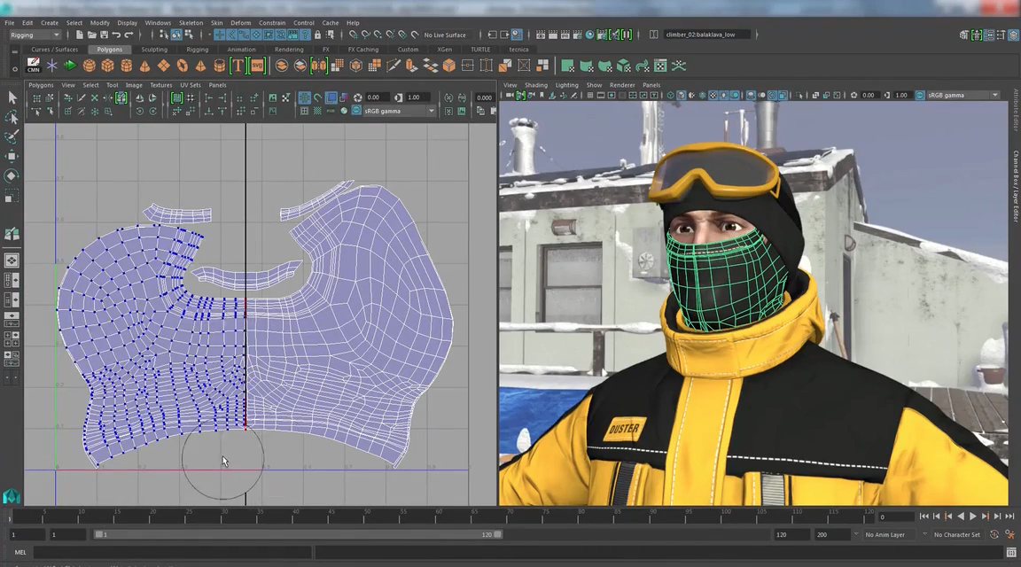Click the polygon cube shelf icon

pos(107,66)
